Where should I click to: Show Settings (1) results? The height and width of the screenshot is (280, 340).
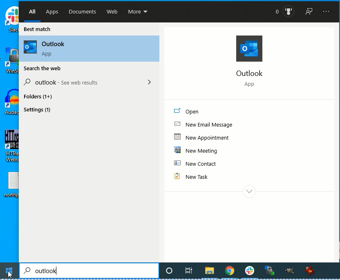[x=37, y=109]
